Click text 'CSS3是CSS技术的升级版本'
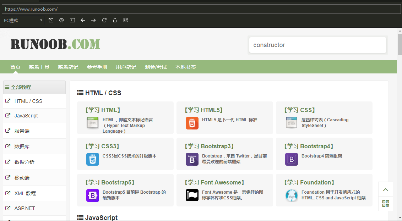 pyautogui.click(x=130, y=156)
